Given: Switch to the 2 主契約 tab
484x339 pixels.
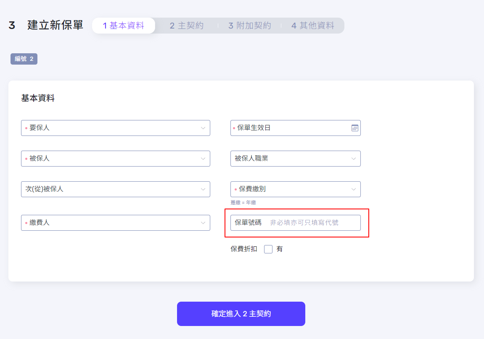Looking at the screenshot, I should 186,26.
